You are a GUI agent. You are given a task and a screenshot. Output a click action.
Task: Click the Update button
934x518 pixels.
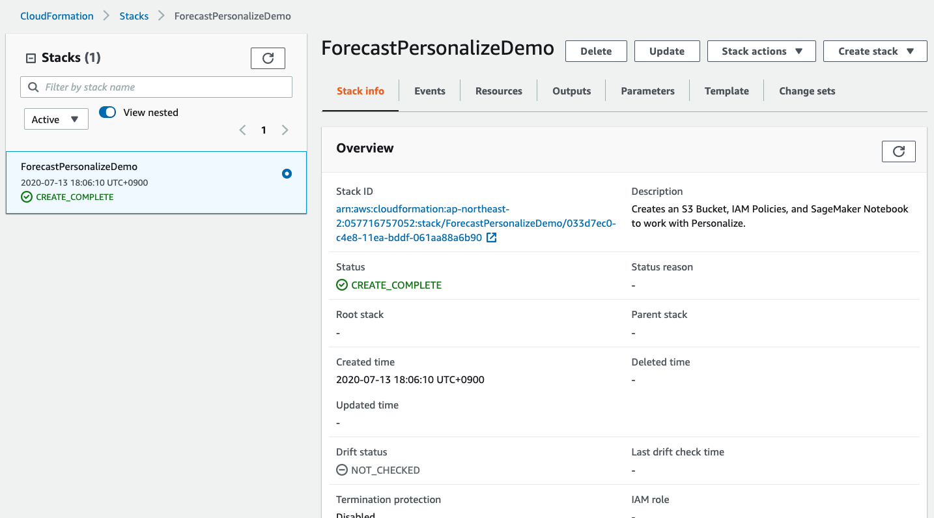[x=667, y=51]
